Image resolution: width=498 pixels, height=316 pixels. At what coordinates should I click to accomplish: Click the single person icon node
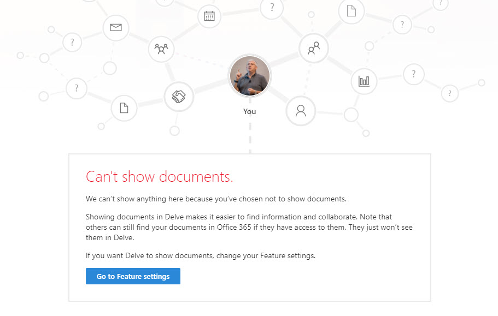[x=301, y=111]
